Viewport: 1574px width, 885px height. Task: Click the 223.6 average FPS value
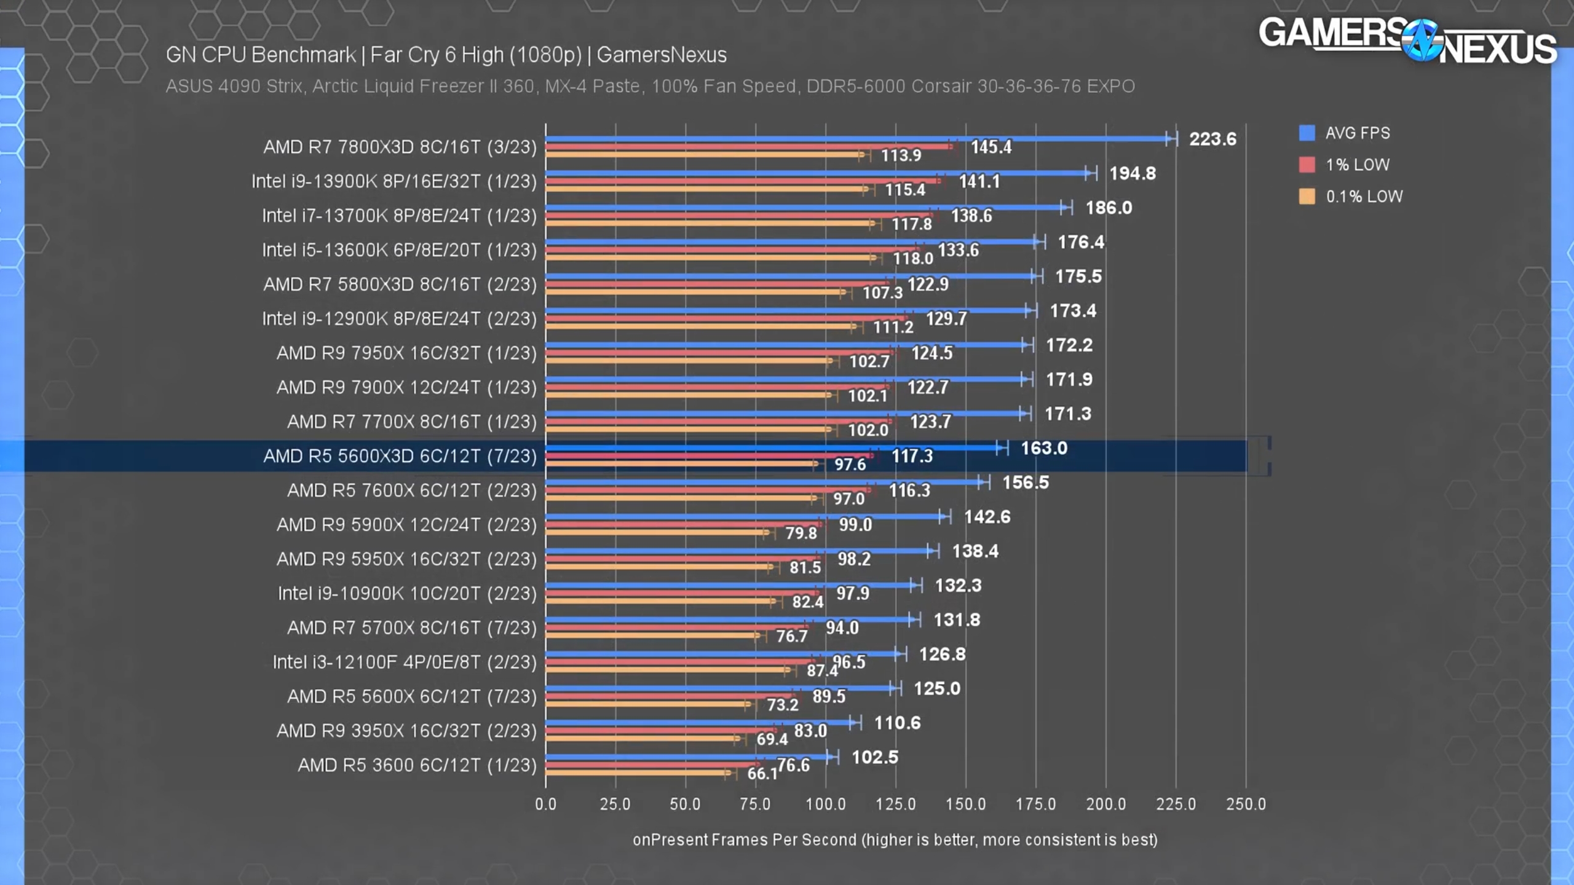[x=1212, y=139]
